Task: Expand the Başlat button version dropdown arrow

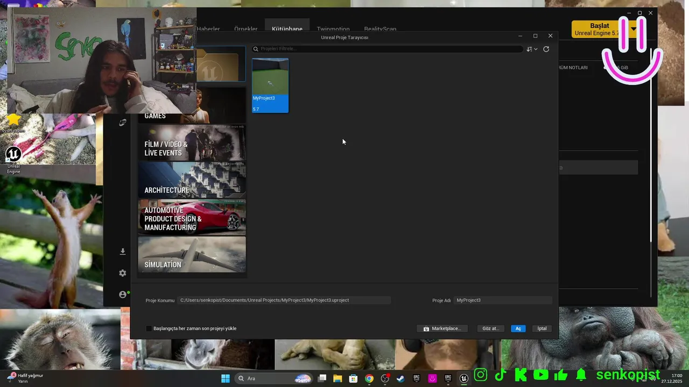Action: click(x=634, y=29)
